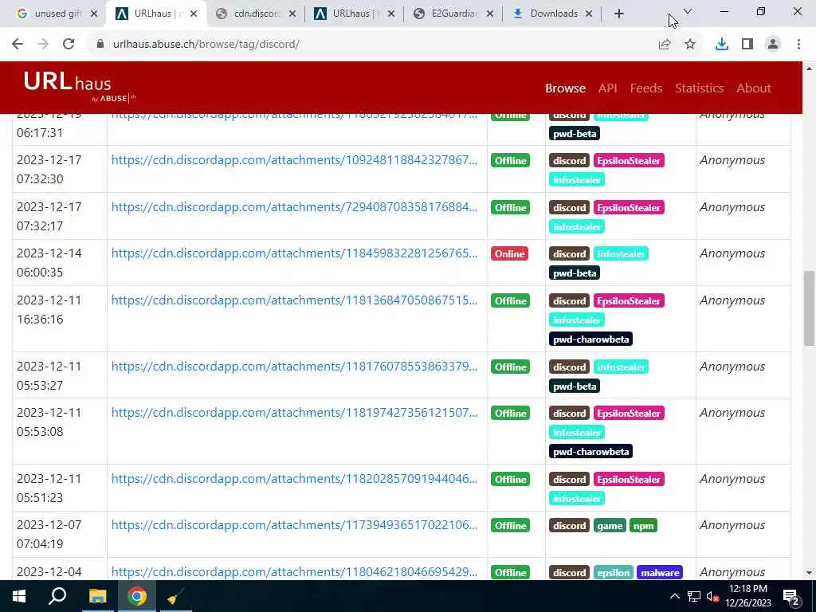Bookmark this page with the star

coord(690,45)
